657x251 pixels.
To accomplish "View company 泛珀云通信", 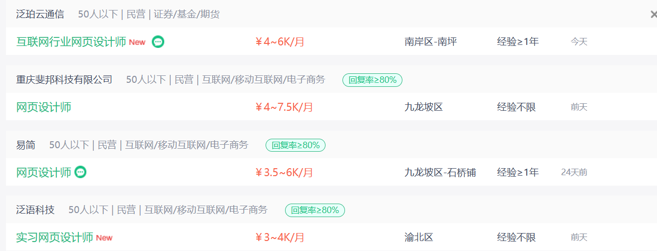I will 40,14.
